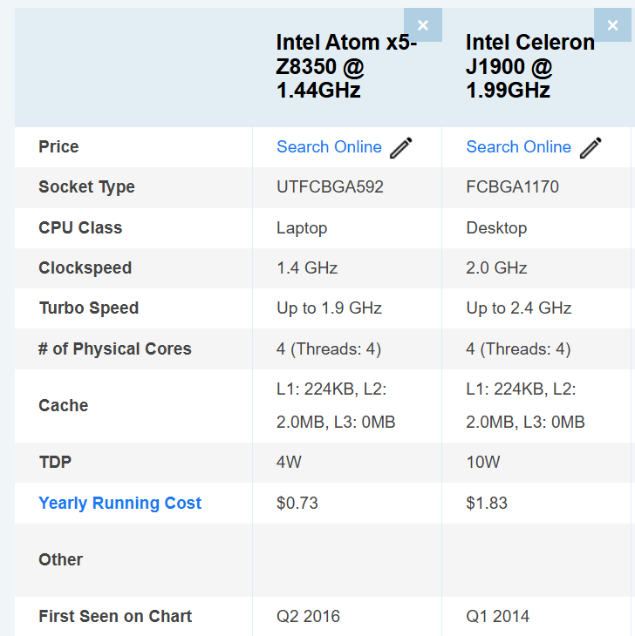The image size is (635, 636).
Task: Click the Turbo Speed row label
Action: coord(88,308)
